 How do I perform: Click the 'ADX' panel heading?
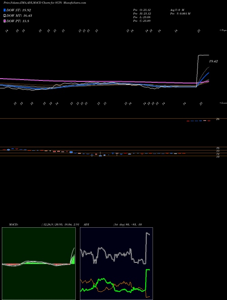point(86,225)
